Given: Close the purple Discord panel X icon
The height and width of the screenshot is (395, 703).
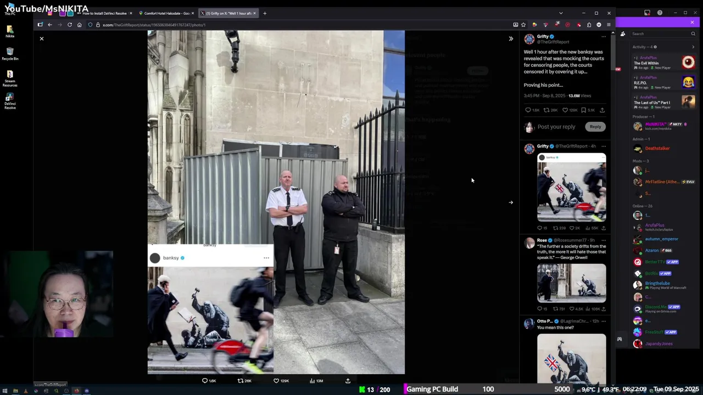Looking at the screenshot, I should [692, 22].
